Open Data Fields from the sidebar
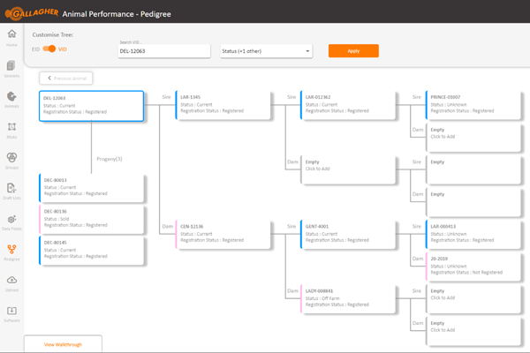 coord(11,221)
